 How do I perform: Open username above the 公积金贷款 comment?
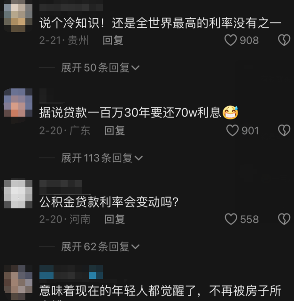coord(61,187)
